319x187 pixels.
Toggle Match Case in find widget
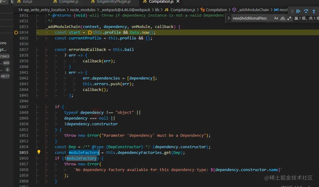pos(276,18)
